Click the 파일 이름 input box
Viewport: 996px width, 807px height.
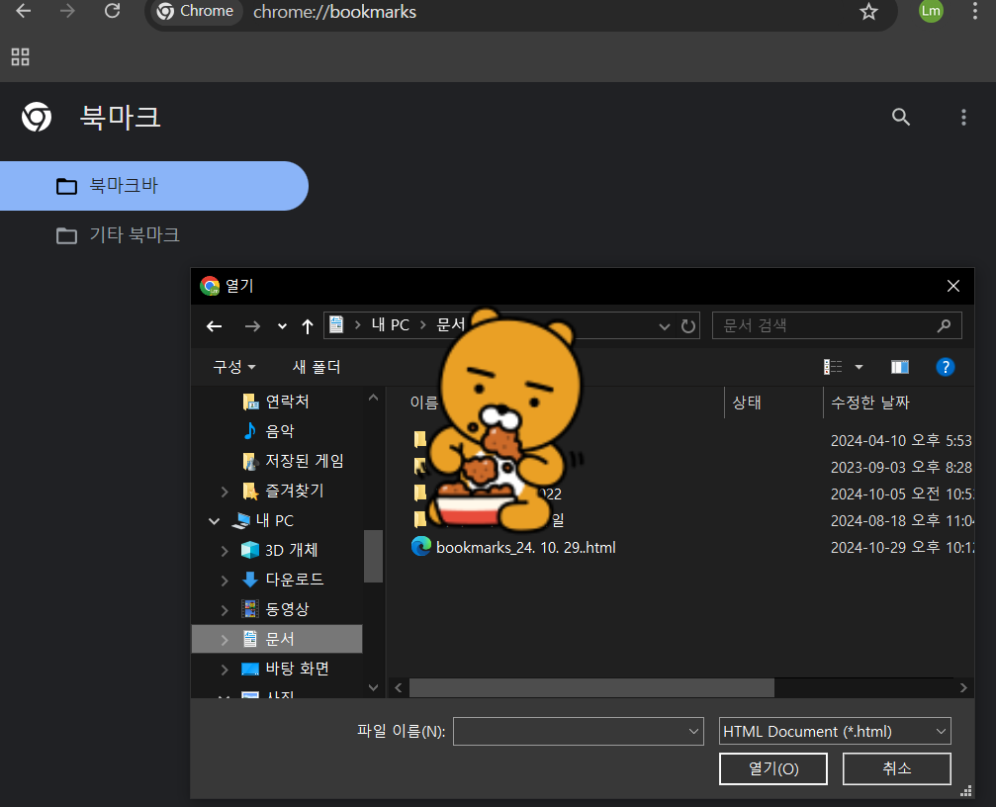point(578,732)
